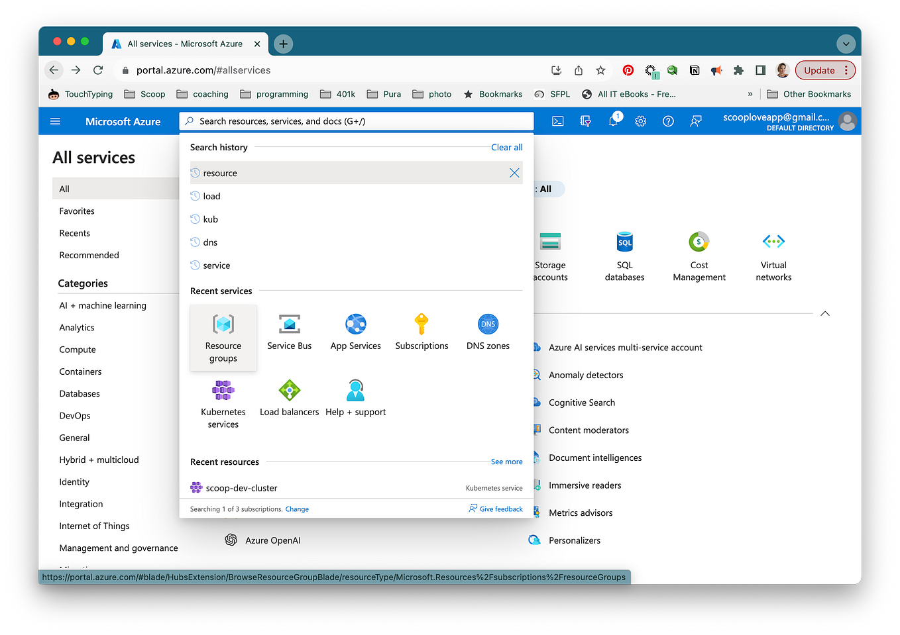Click Clear all to erase search history
Image resolution: width=900 pixels, height=635 pixels.
[x=506, y=147]
